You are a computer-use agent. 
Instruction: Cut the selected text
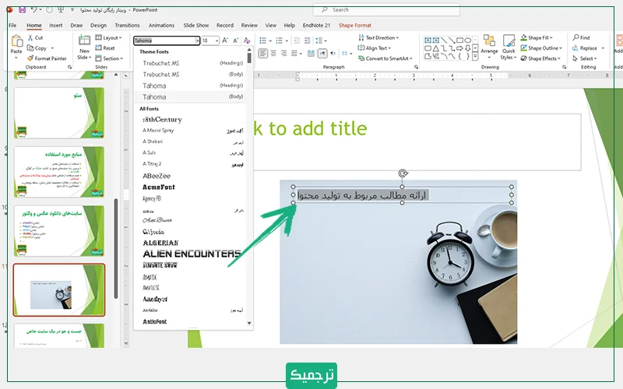[x=35, y=37]
